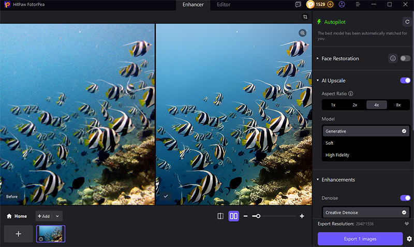Open the user account profile icon
This screenshot has width=414, height=247.
coord(342,5)
